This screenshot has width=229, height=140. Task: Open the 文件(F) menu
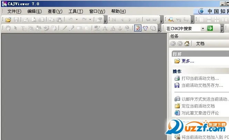(x=14, y=11)
